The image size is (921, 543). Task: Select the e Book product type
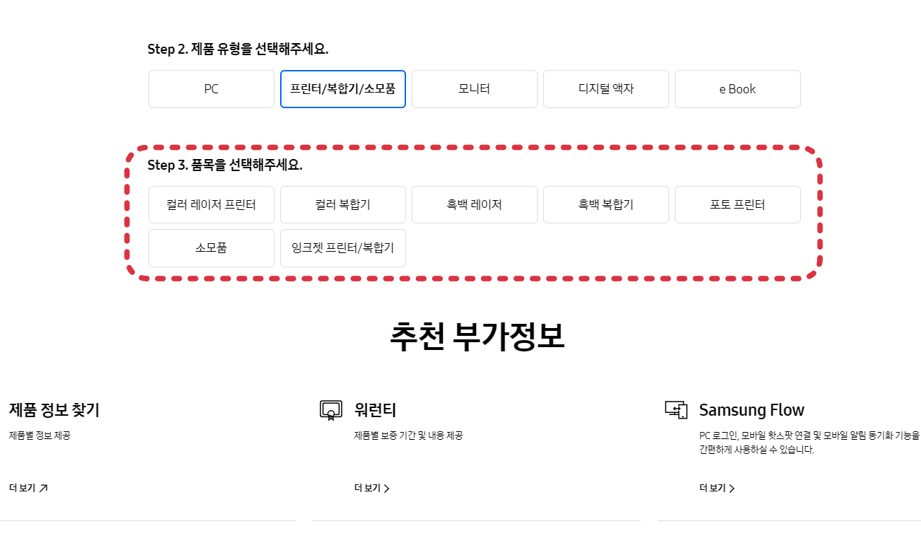click(737, 88)
